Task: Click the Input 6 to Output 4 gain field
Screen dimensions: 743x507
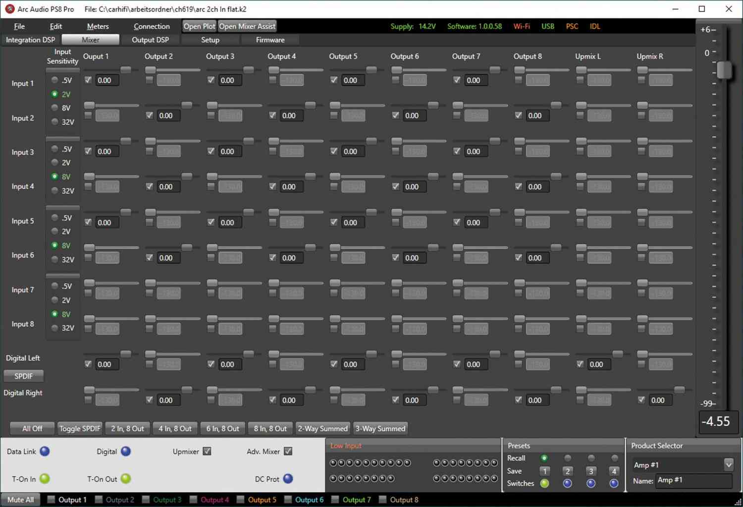Action: (291, 258)
